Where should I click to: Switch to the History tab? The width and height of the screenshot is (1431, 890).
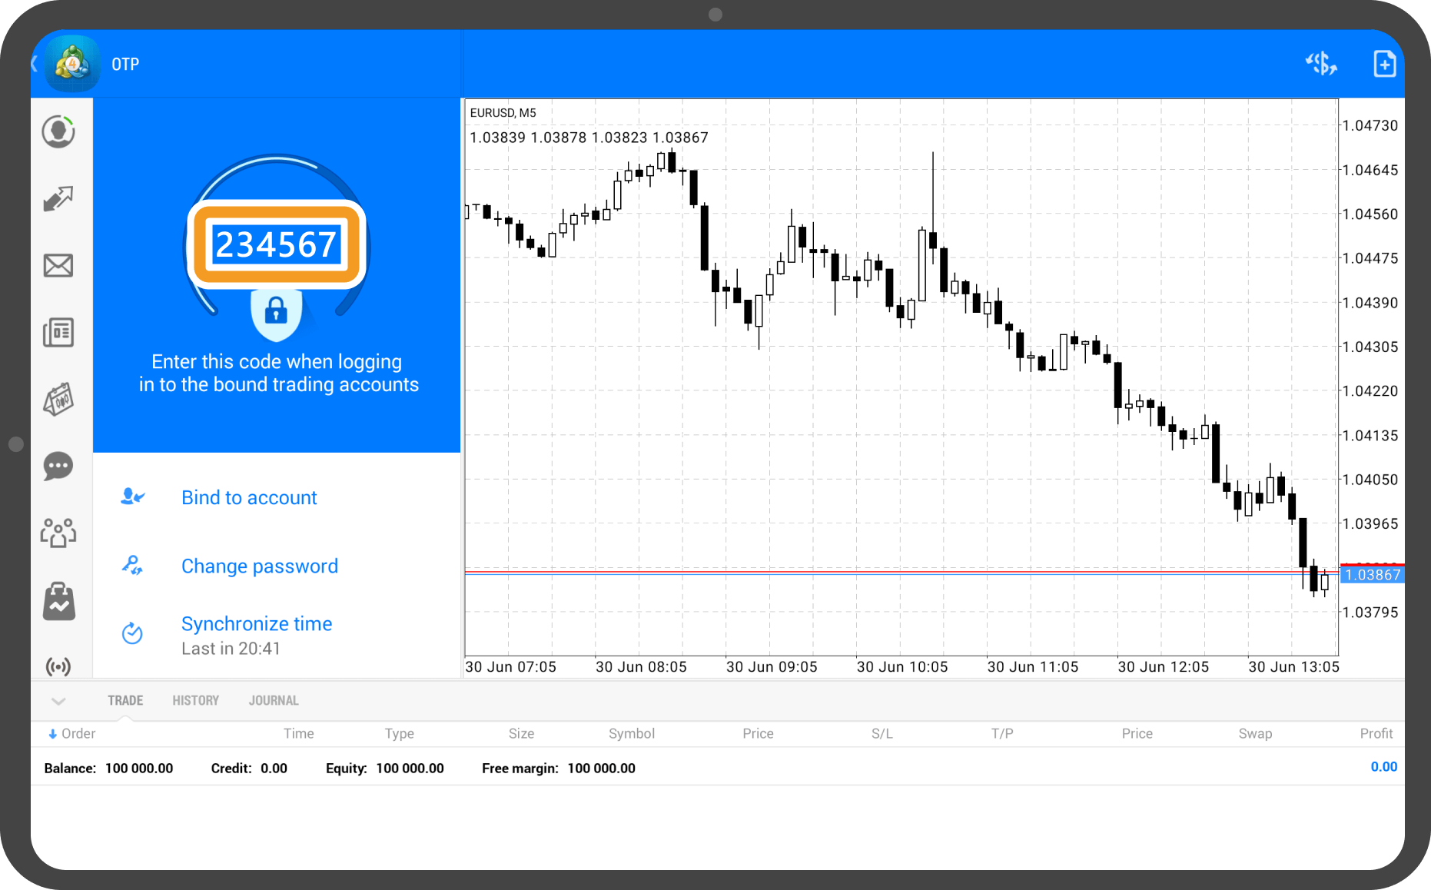coord(195,701)
